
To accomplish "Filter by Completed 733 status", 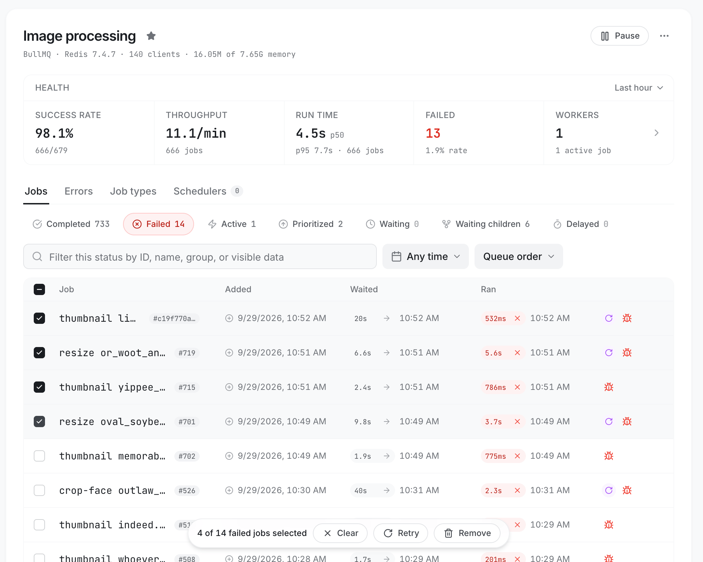I will [71, 224].
